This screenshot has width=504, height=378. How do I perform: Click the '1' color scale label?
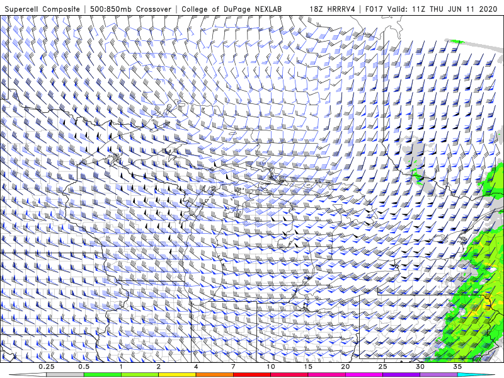(x=121, y=367)
